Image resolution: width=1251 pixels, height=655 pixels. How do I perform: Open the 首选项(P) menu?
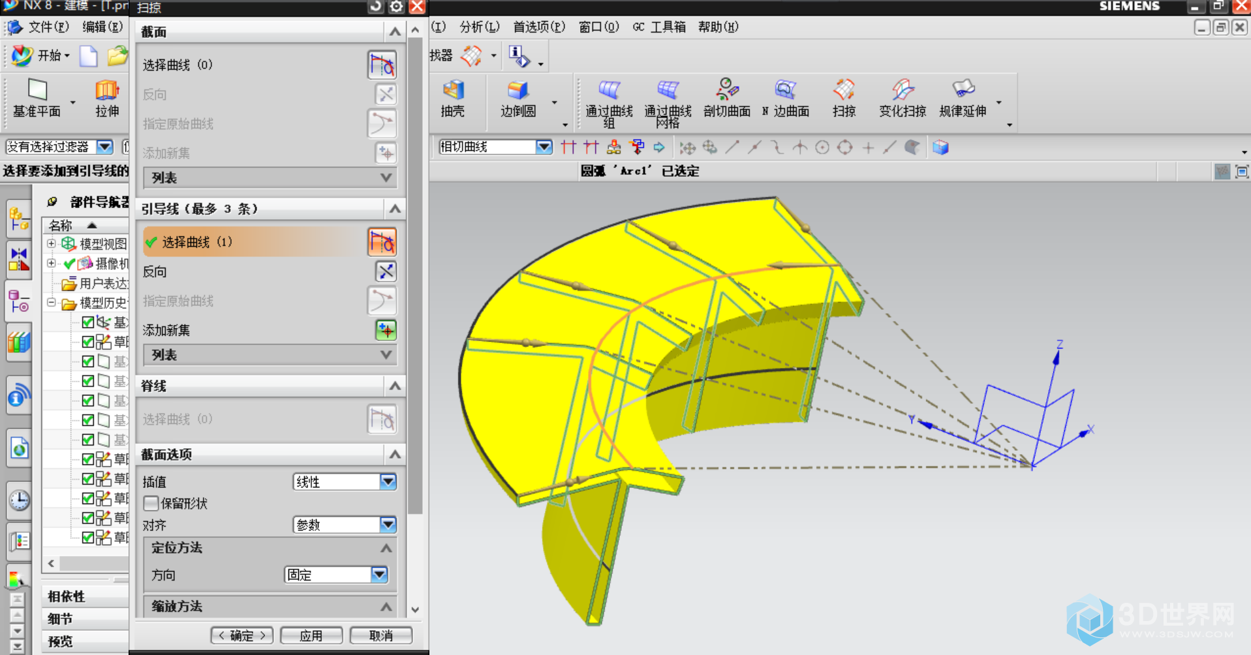pos(539,27)
